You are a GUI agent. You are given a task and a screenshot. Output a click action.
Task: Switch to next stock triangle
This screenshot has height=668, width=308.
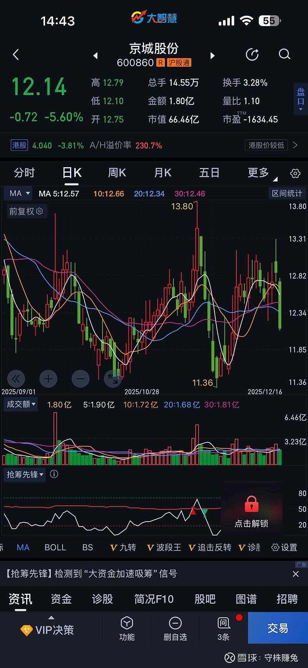point(212,55)
